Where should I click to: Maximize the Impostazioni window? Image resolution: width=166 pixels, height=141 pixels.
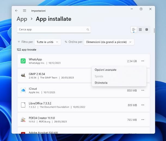coord(141,9)
